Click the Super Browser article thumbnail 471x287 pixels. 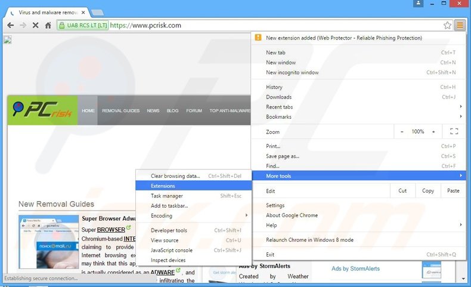pyautogui.click(x=49, y=242)
